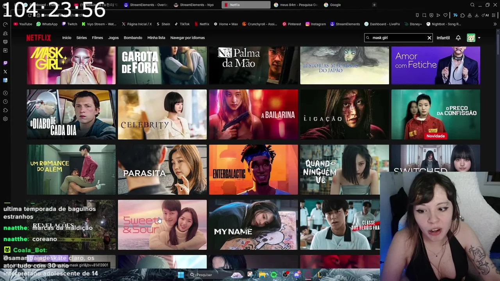Open the Disney+ bookmark
The height and width of the screenshot is (281, 500).
click(413, 24)
